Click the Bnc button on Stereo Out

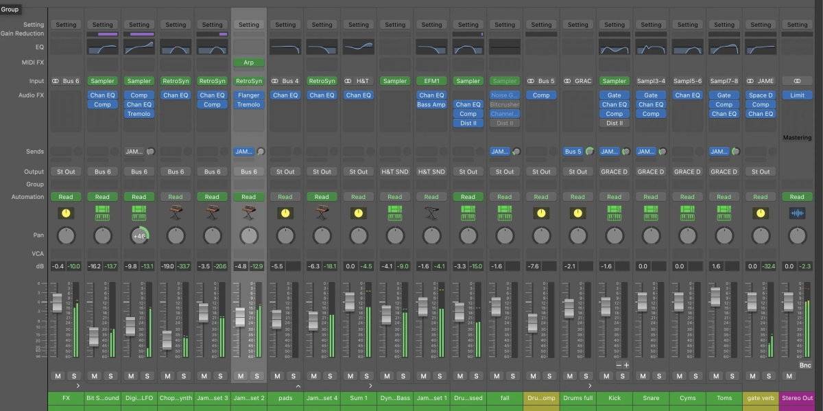pos(805,366)
